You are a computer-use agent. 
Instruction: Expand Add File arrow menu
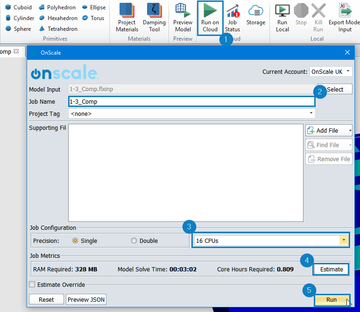point(350,130)
